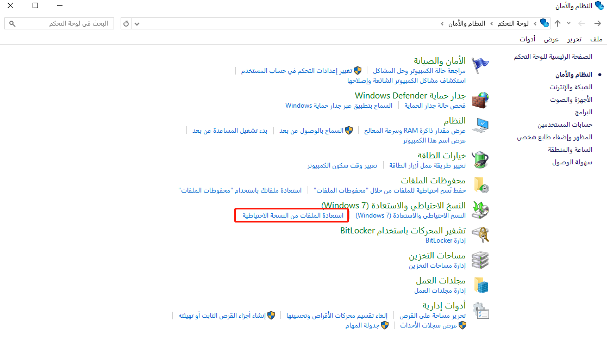Click the Backup and Restore (Windows 7) icon
Image resolution: width=607 pixels, height=340 pixels.
[x=480, y=210]
